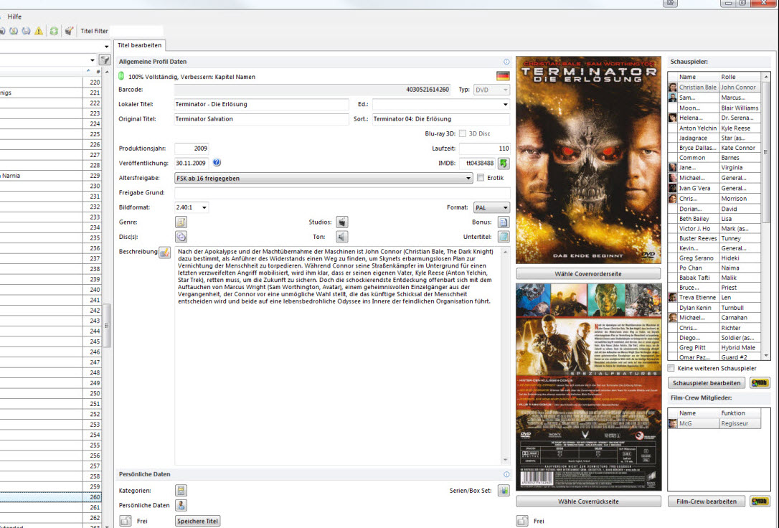
Task: Click the Sort. title field
Action: pos(440,119)
